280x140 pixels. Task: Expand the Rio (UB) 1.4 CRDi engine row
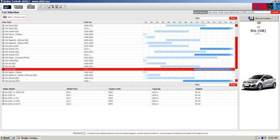(3, 101)
